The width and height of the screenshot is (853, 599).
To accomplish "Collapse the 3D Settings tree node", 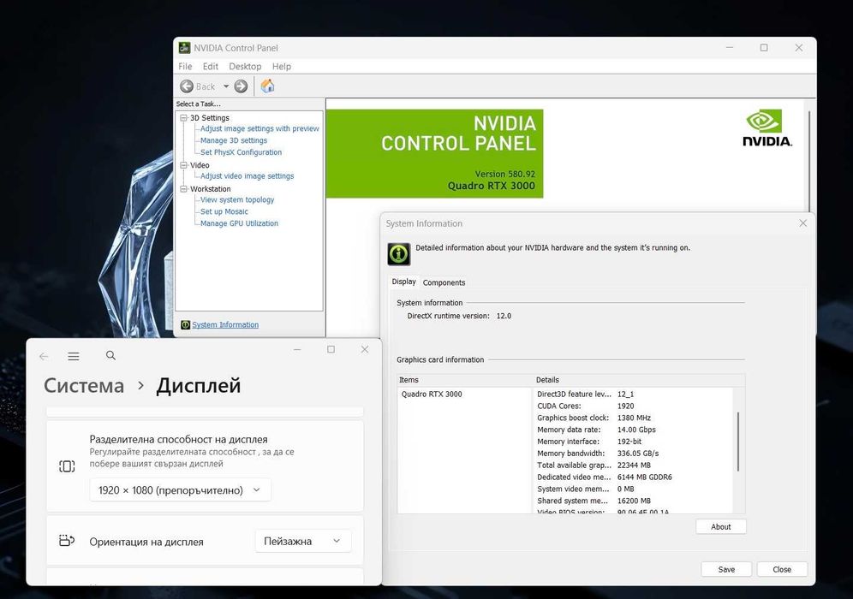I will (x=184, y=118).
